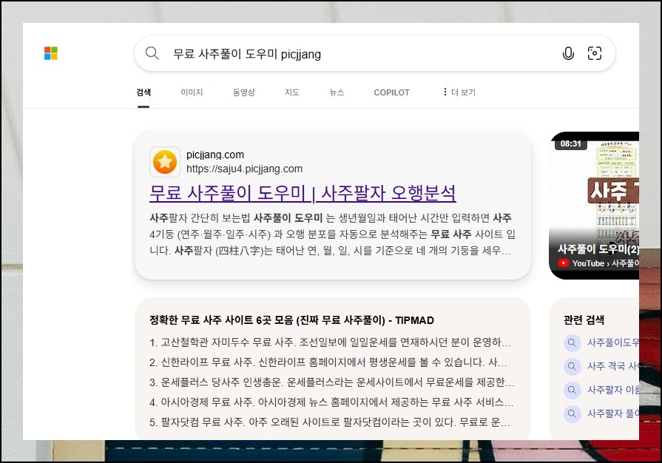
Task: Click the Microsoft logo icon
Action: (x=51, y=53)
